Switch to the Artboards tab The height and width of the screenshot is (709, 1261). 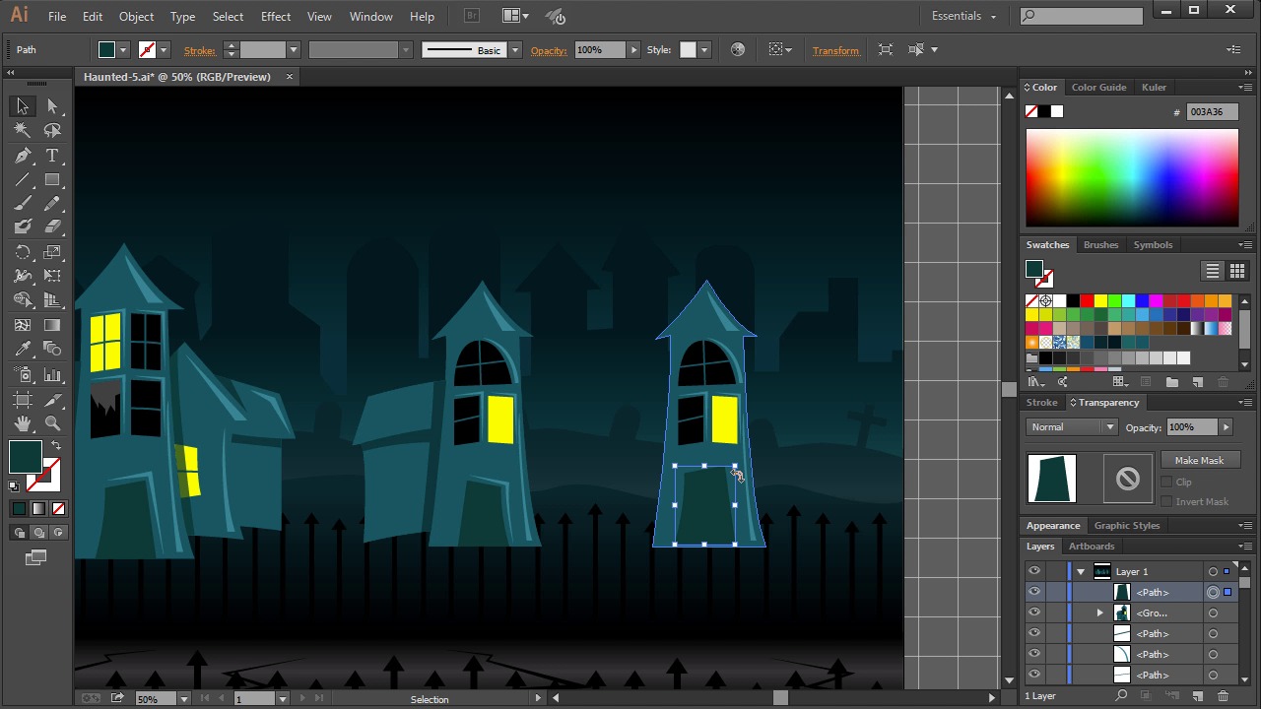tap(1092, 547)
